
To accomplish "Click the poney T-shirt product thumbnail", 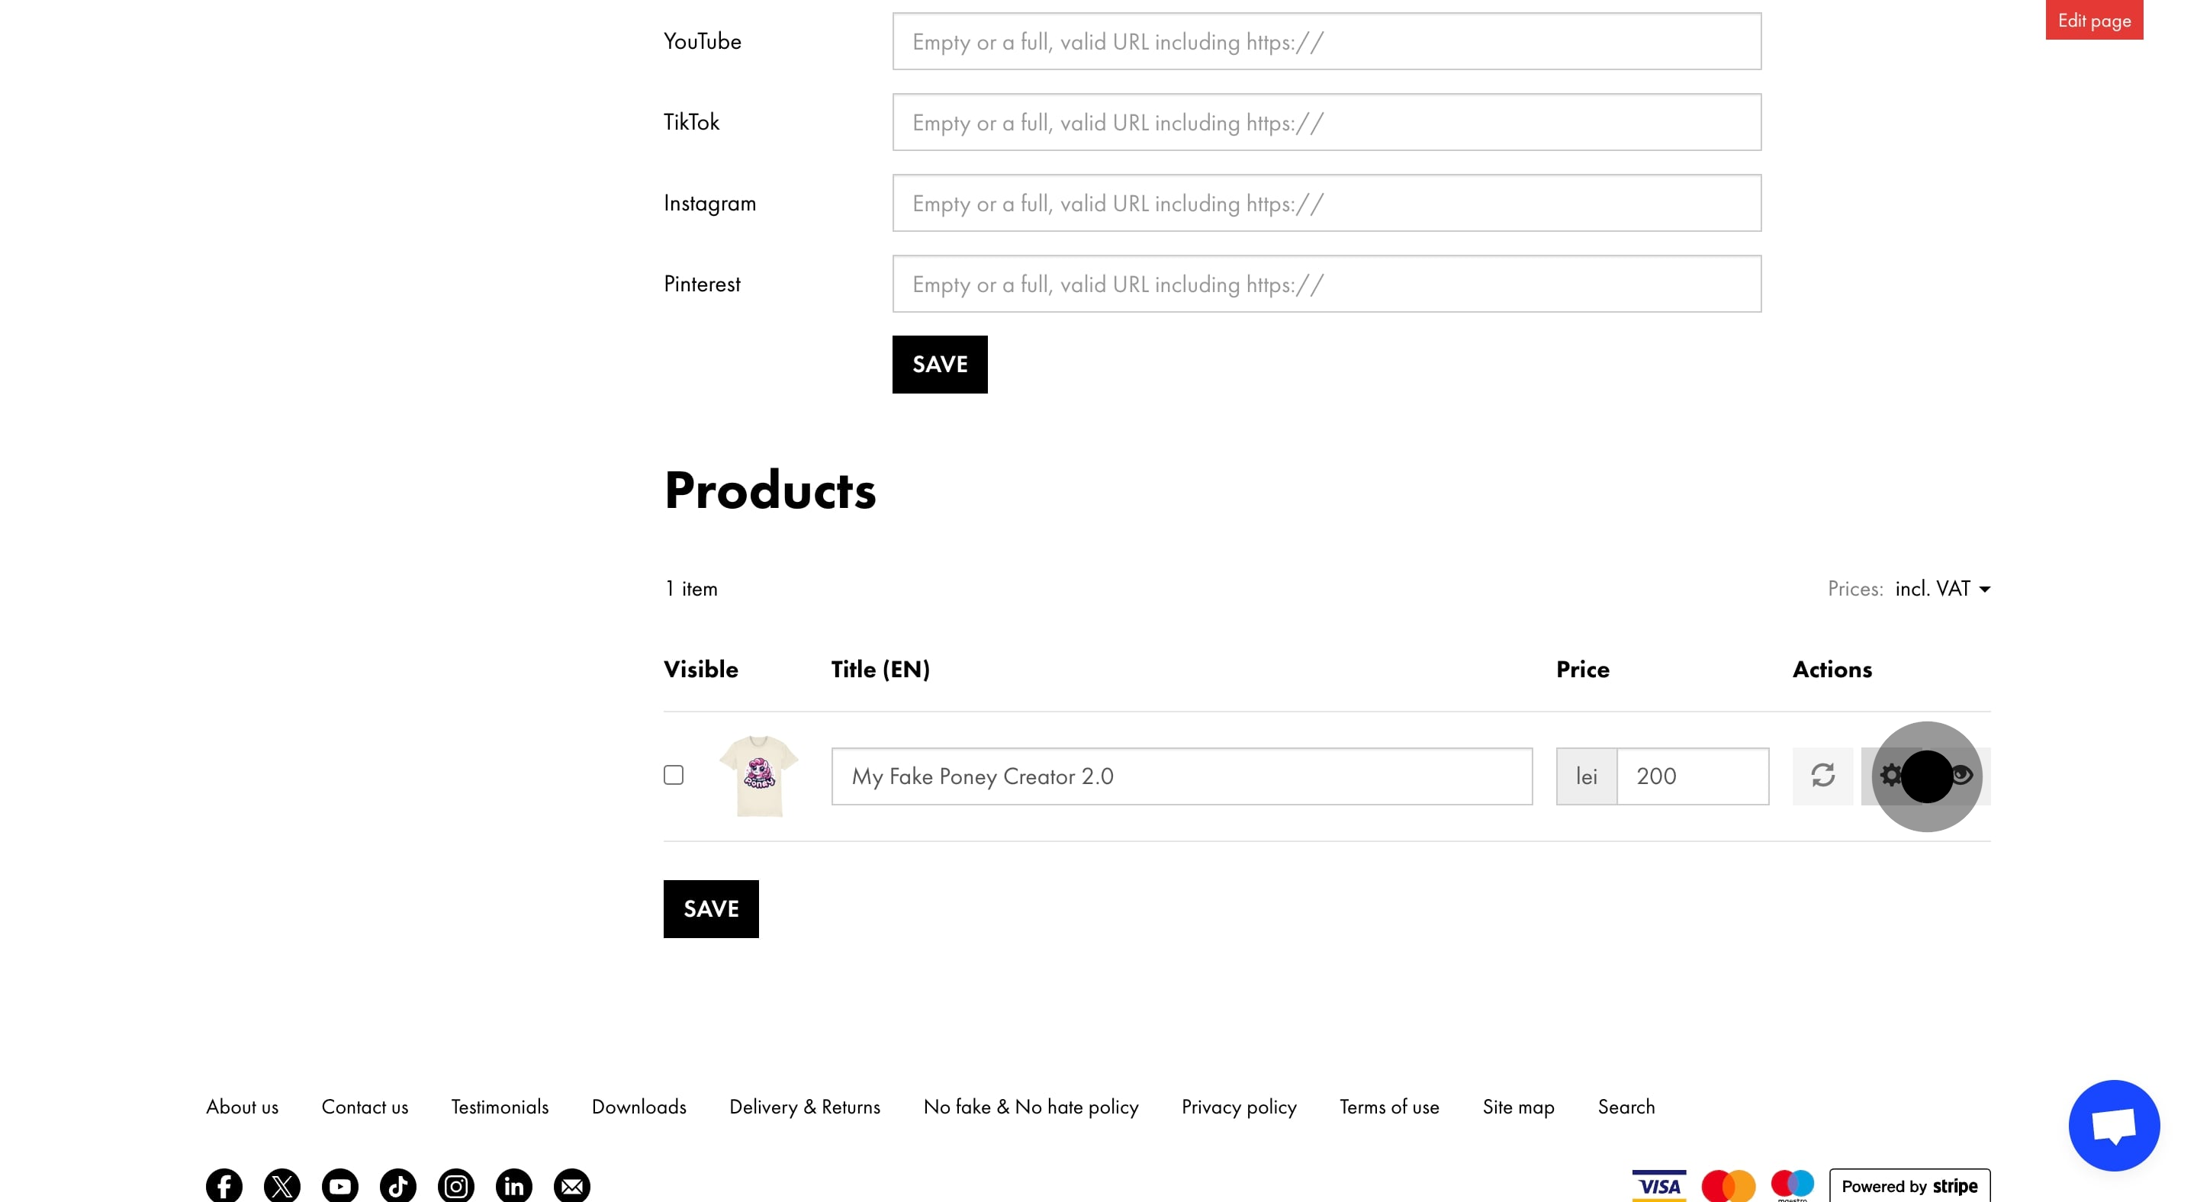I will pyautogui.click(x=758, y=776).
